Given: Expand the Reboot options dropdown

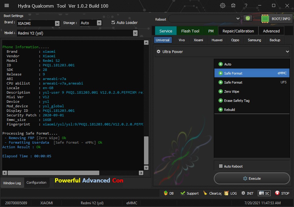Looking at the screenshot, I should coord(238,18).
